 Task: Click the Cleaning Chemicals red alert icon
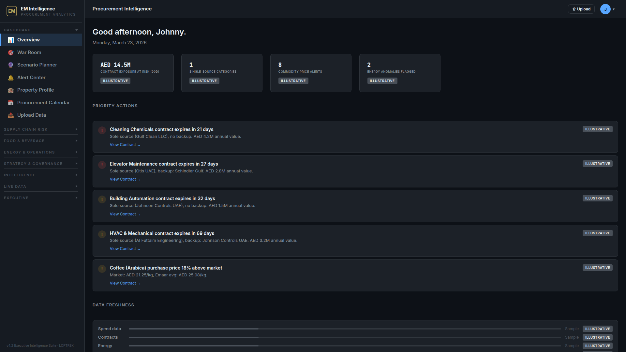102,130
